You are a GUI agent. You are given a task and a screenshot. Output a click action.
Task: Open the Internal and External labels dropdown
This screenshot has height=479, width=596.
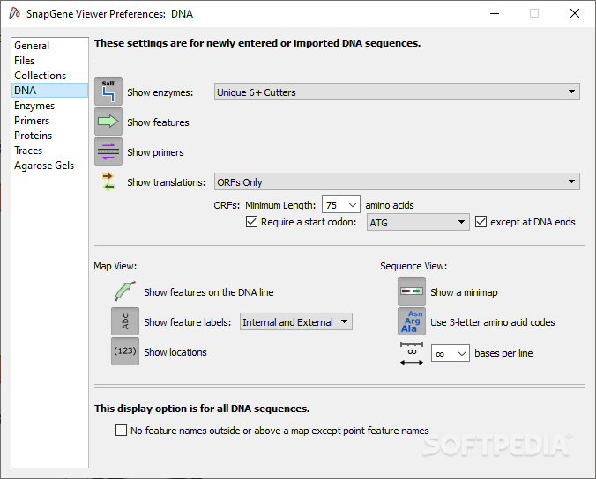(296, 322)
